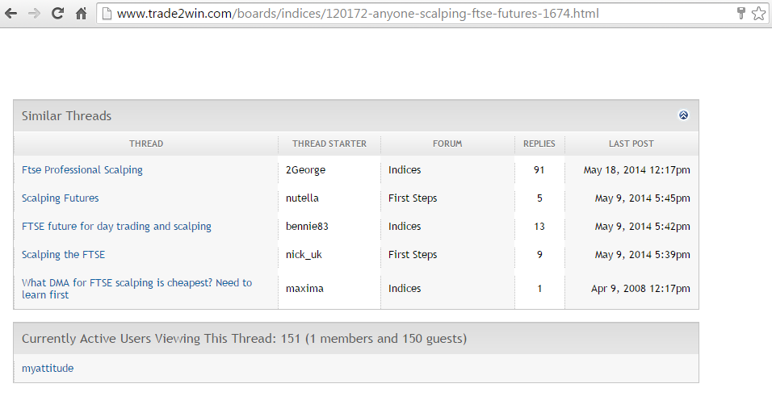772x413 pixels.
Task: Click the saved password key icon
Action: point(741,14)
